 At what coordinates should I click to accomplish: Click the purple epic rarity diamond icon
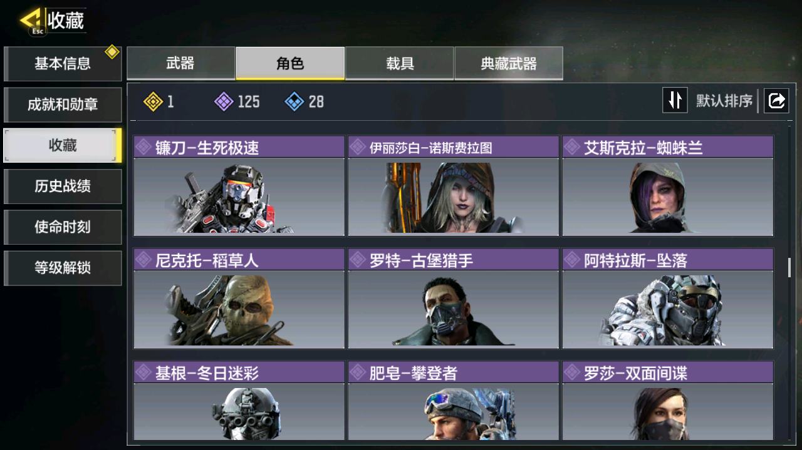tap(224, 101)
